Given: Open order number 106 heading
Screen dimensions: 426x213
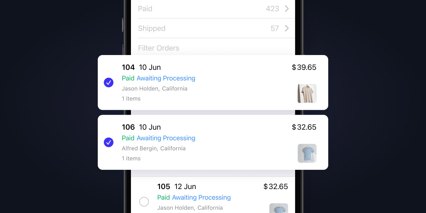Looking at the screenshot, I should 128,127.
